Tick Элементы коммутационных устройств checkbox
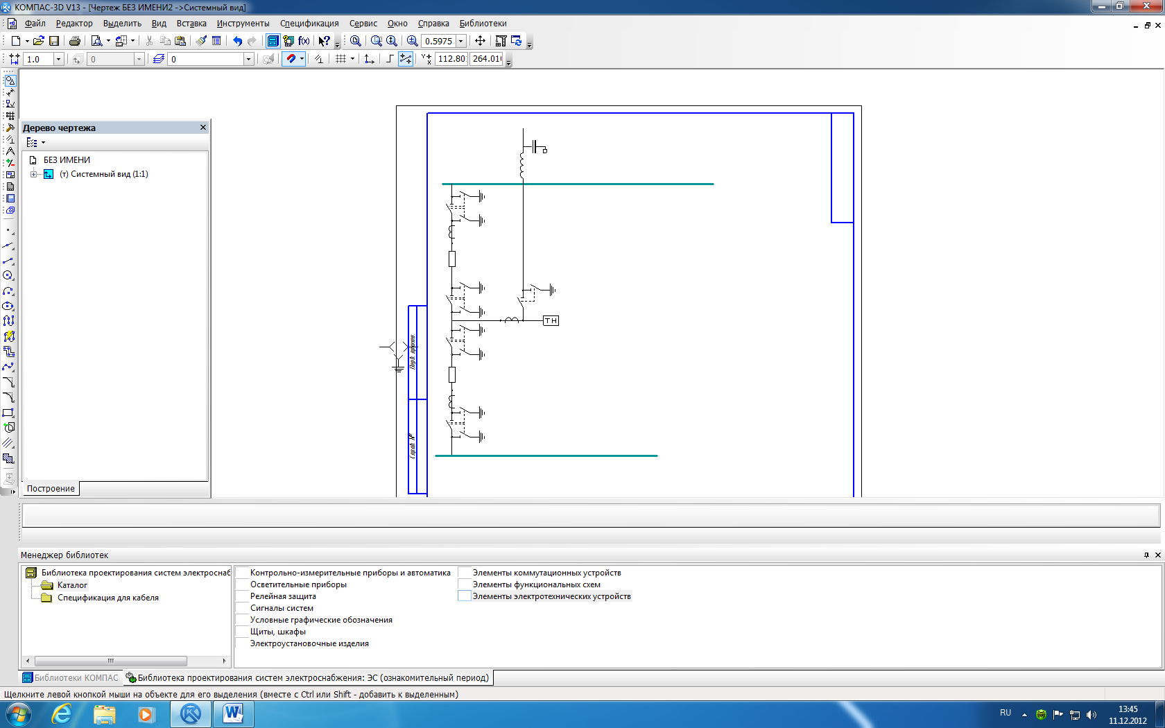Image resolution: width=1165 pixels, height=728 pixels. (465, 573)
